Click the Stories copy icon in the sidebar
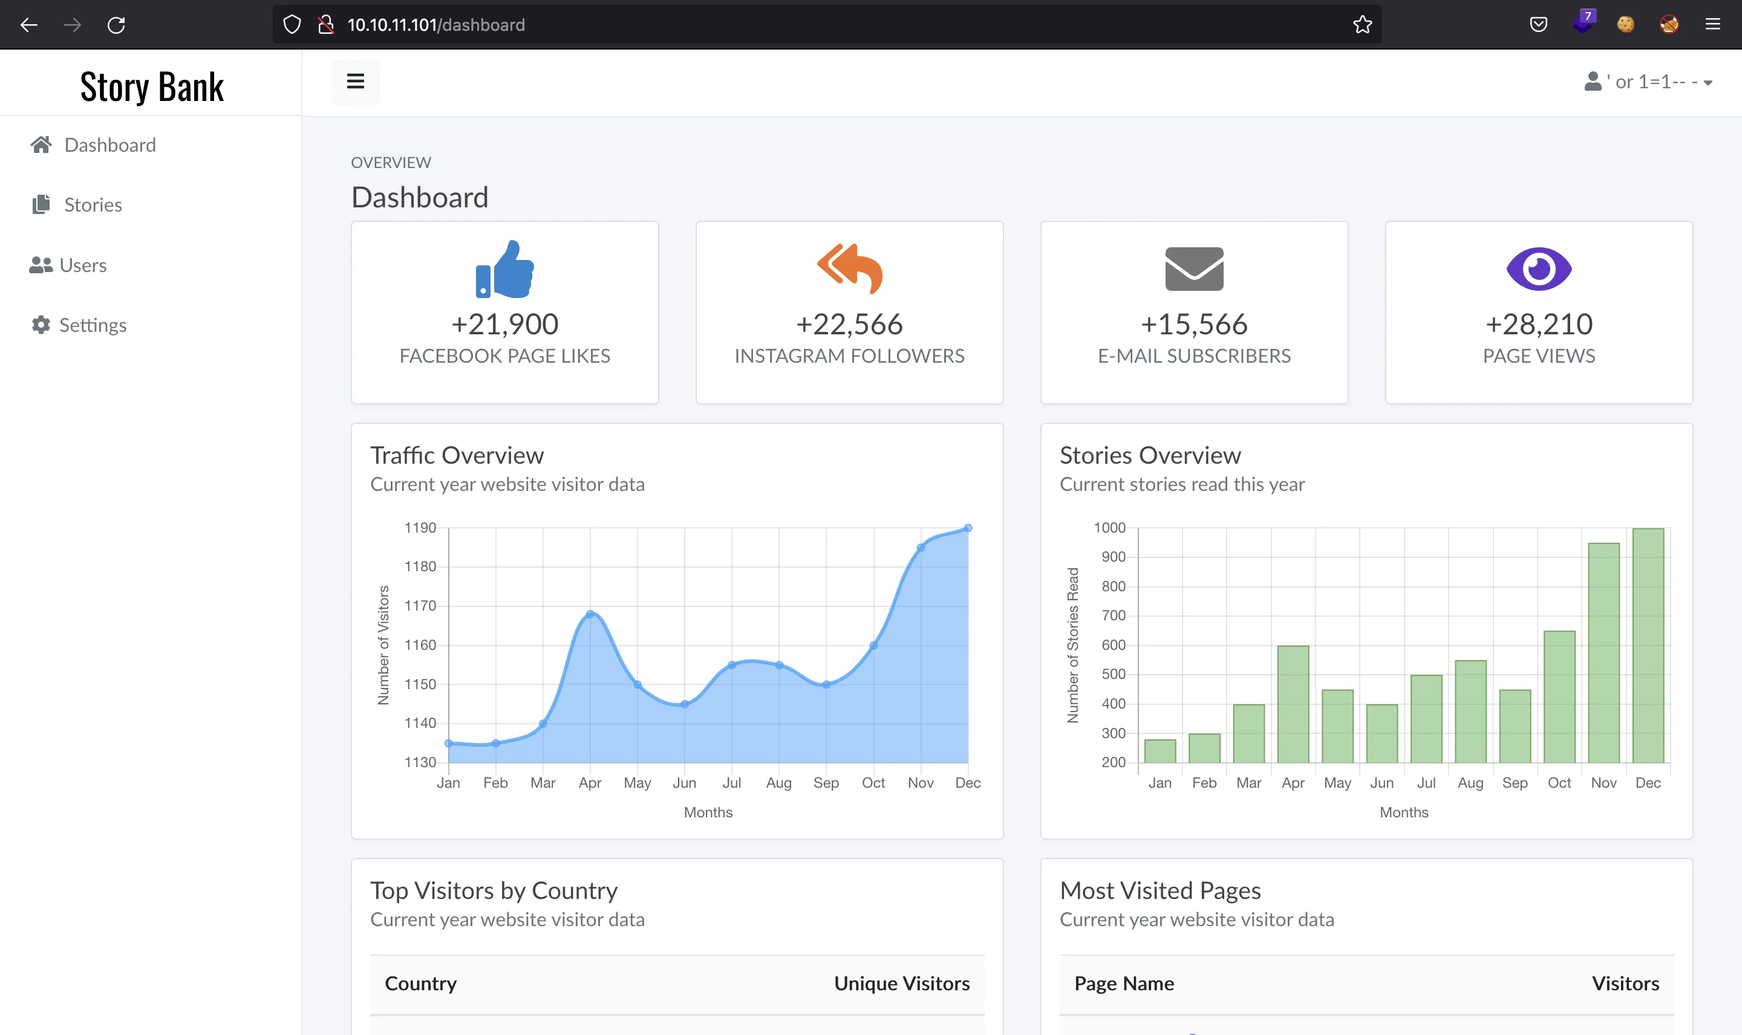Screen dimensions: 1742x1035 41,204
